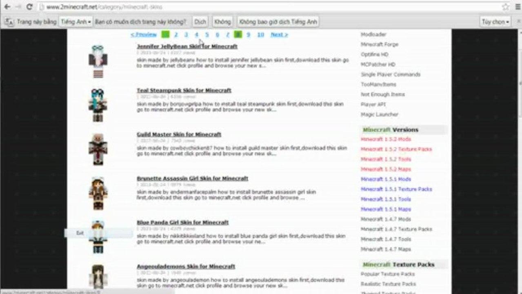Click the Không button
Viewport: 522px width, 294px height.
222,22
